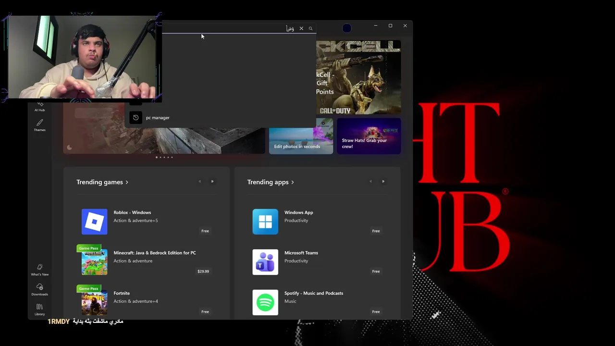The width and height of the screenshot is (615, 346).
Task: Clear the search box text
Action: pos(301,28)
